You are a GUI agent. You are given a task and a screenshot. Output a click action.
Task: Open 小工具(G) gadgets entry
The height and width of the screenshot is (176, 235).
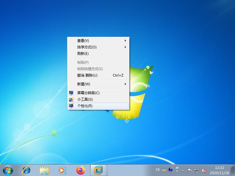click(x=98, y=99)
